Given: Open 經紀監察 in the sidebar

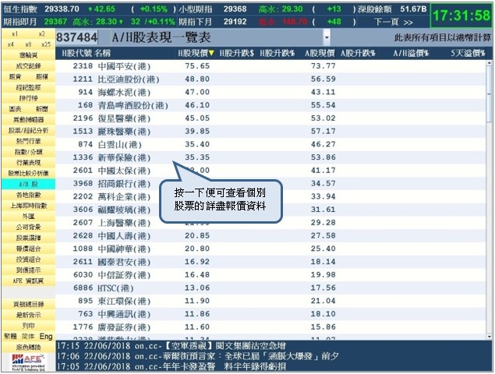Looking at the screenshot, I should coord(28,87).
